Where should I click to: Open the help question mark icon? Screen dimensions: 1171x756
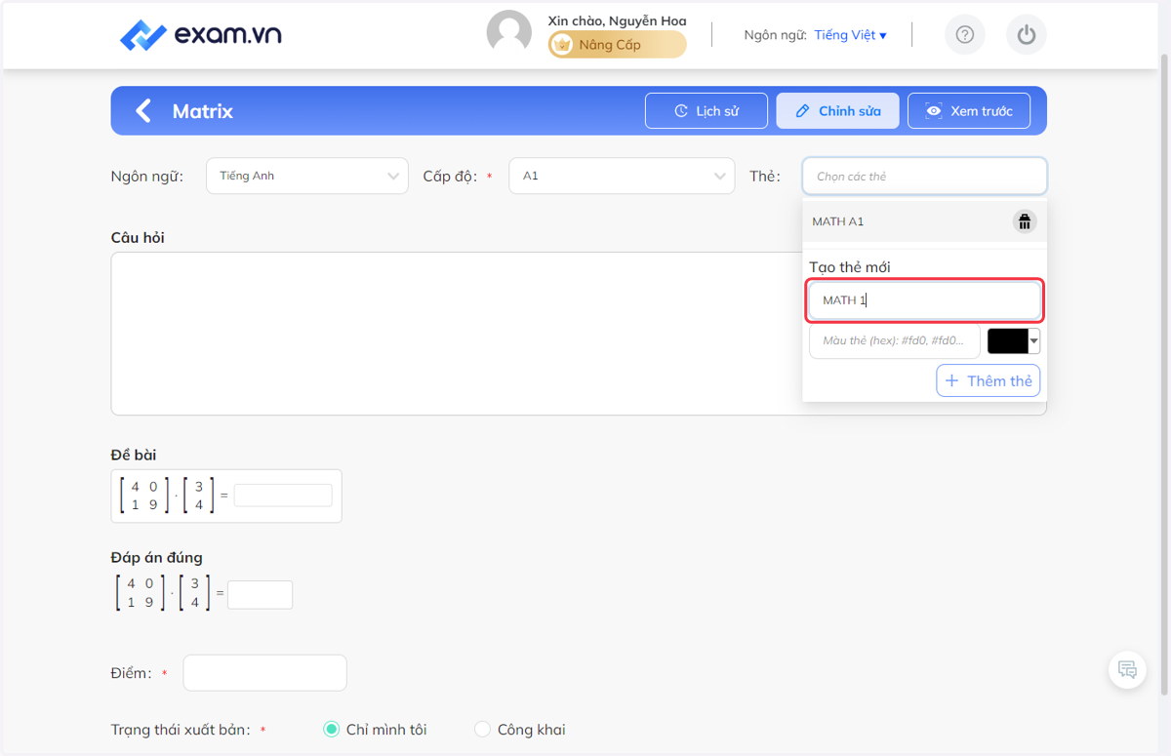click(x=965, y=35)
